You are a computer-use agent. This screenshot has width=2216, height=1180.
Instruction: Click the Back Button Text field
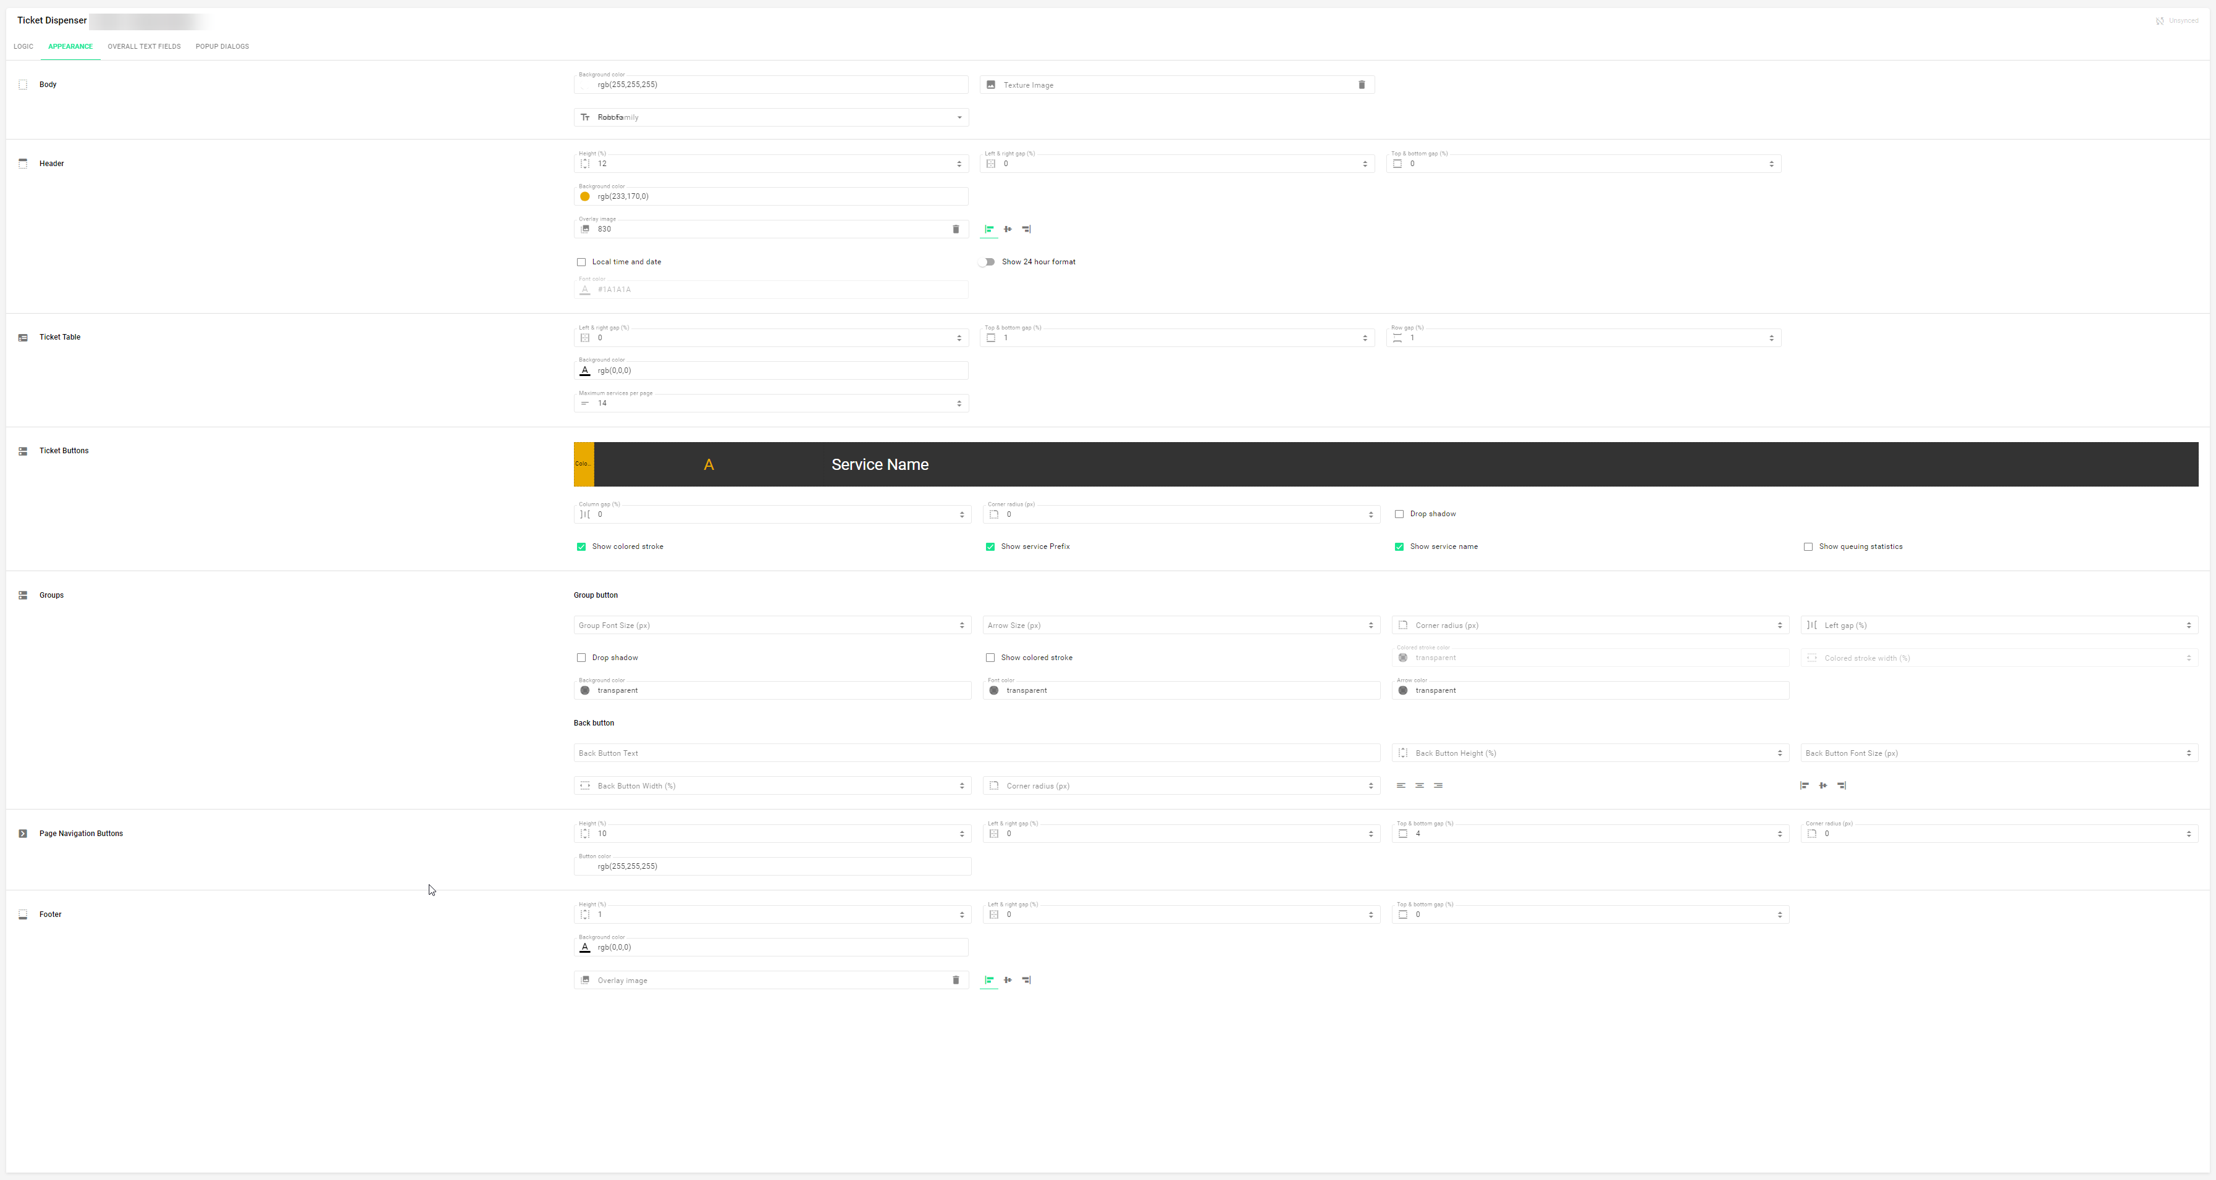(x=976, y=753)
